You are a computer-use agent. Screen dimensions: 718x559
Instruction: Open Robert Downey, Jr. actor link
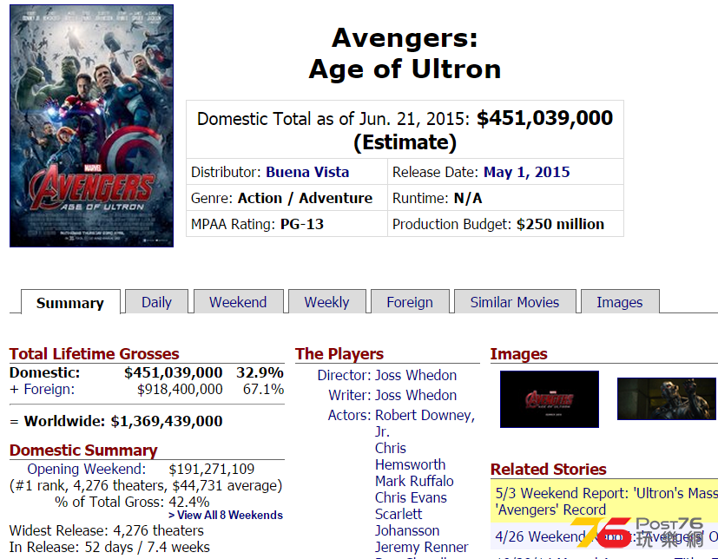425,424
